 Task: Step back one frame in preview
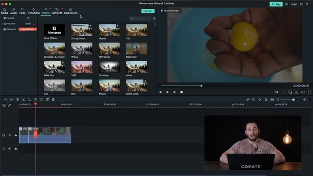point(160,92)
